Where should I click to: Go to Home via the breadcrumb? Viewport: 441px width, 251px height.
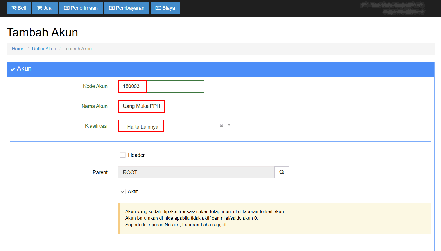(x=18, y=49)
